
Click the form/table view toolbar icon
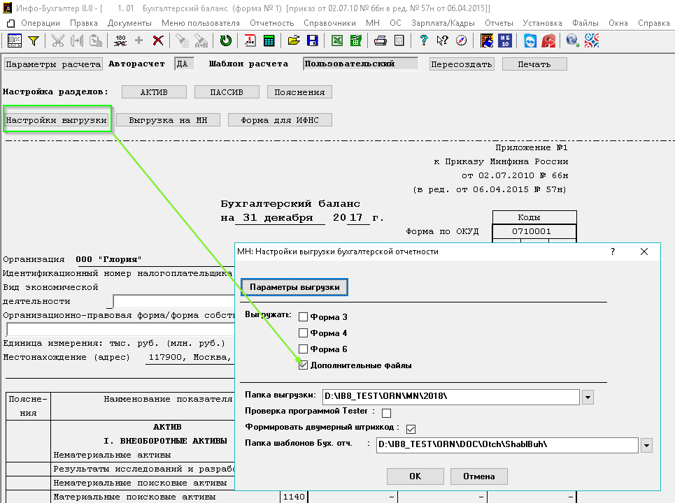click(x=14, y=41)
